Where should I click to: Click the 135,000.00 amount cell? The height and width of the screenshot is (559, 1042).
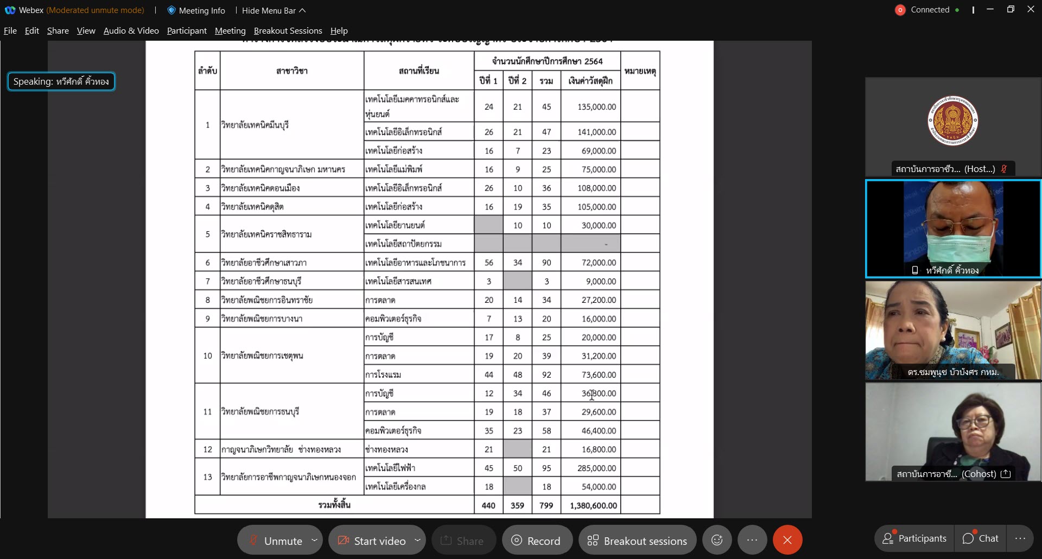coord(590,106)
